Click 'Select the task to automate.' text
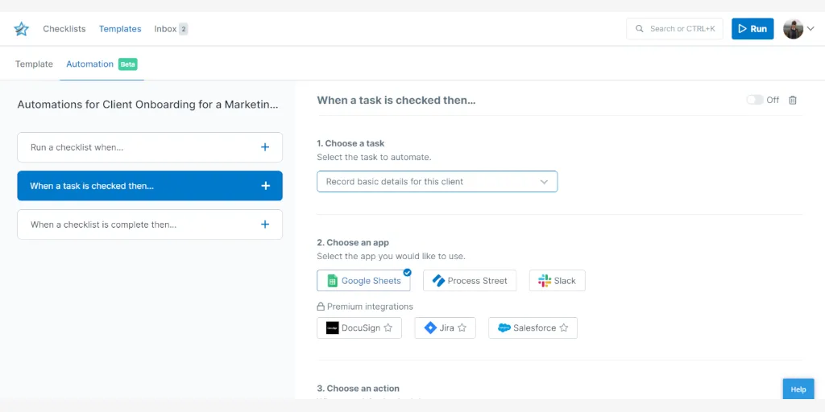The height and width of the screenshot is (412, 825). pyautogui.click(x=374, y=157)
